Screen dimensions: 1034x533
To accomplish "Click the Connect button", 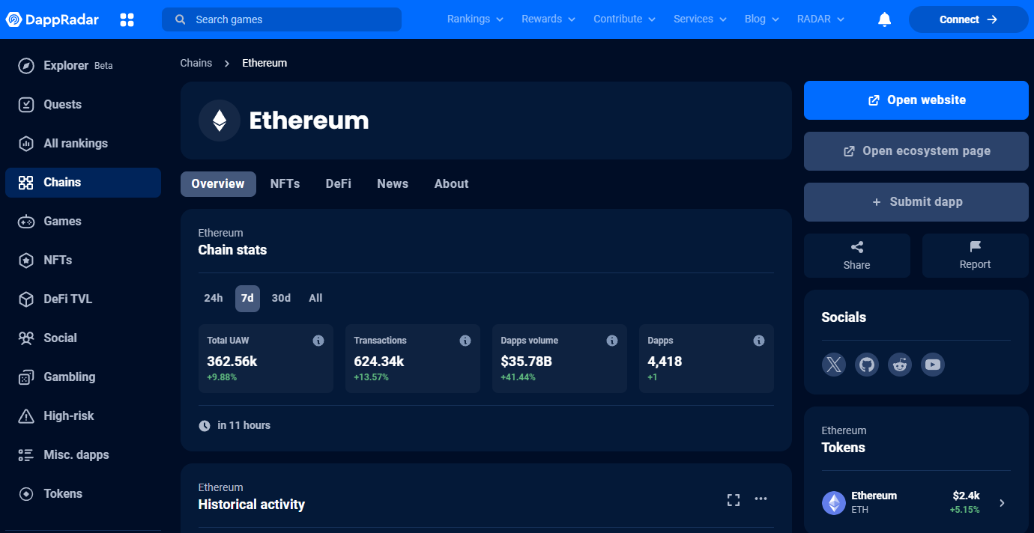I will point(969,19).
